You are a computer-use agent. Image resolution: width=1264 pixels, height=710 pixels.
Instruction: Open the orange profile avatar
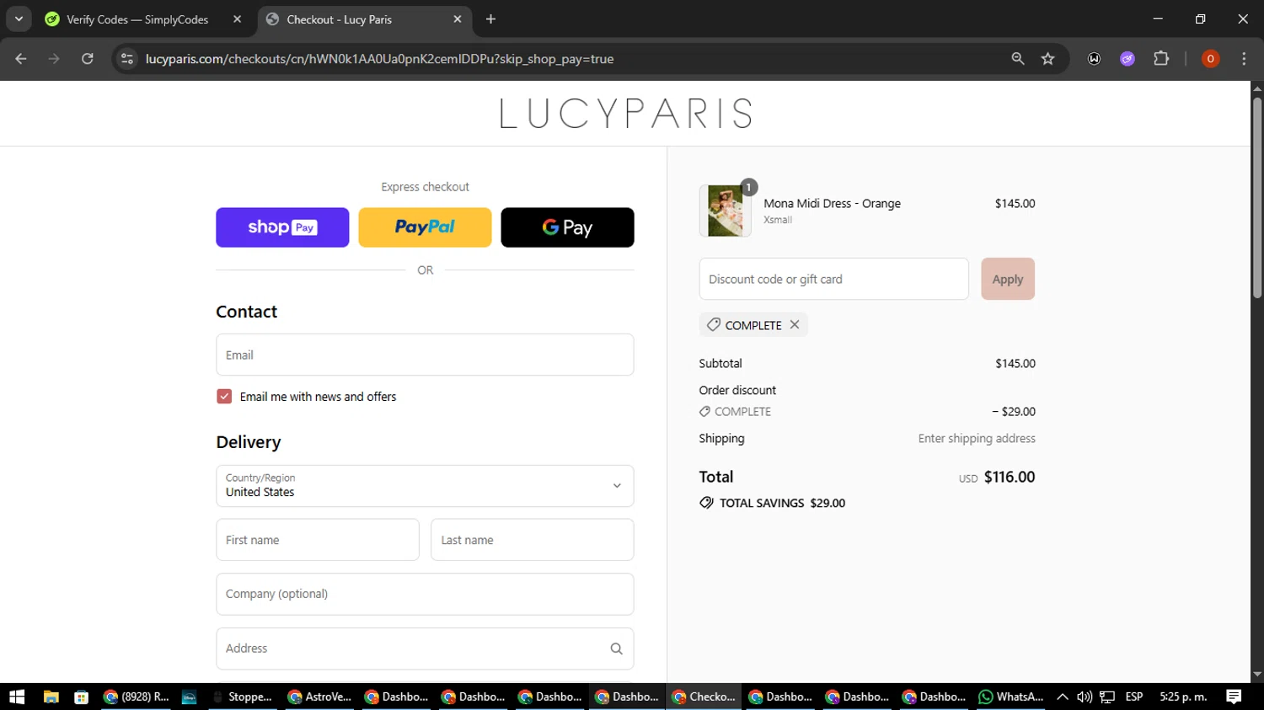pos(1210,59)
